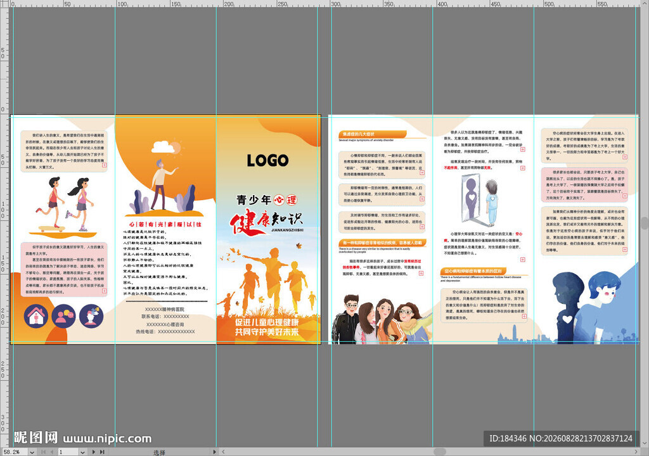
Task: Click the ruler origin corner box
Action: pos(4,4)
